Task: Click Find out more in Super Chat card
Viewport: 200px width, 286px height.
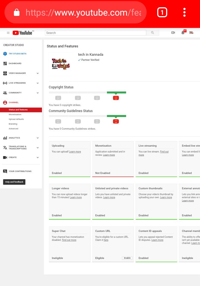Action: [x=69, y=240]
